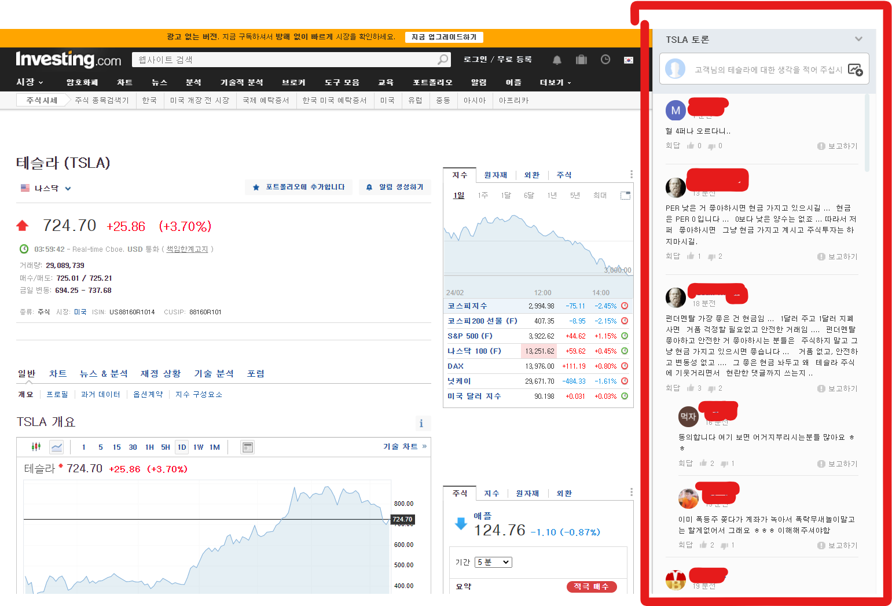This screenshot has width=892, height=606.
Task: Open the 나스닥 100 (F) index link
Action: [x=474, y=351]
